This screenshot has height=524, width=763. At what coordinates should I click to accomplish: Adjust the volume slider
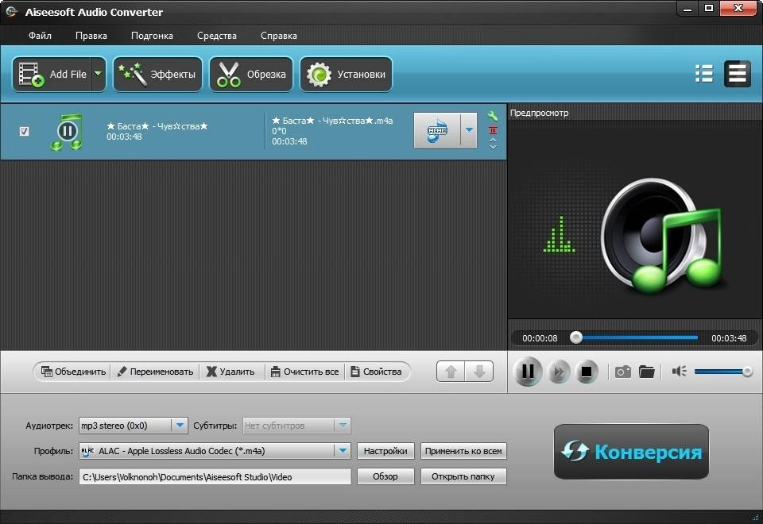[x=723, y=372]
